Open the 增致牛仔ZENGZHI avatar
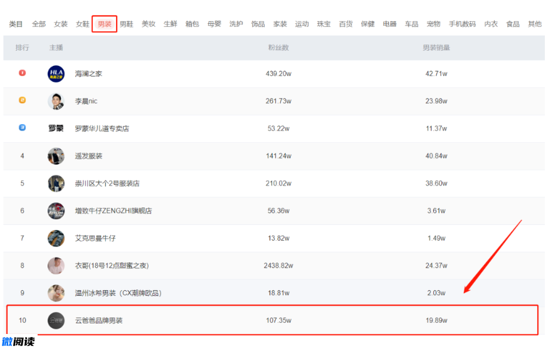Screen dimensions: 553x349 click(56, 211)
